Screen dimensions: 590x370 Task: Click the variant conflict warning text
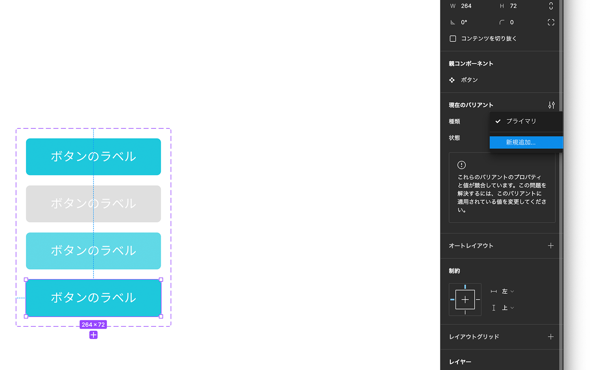pos(502,193)
